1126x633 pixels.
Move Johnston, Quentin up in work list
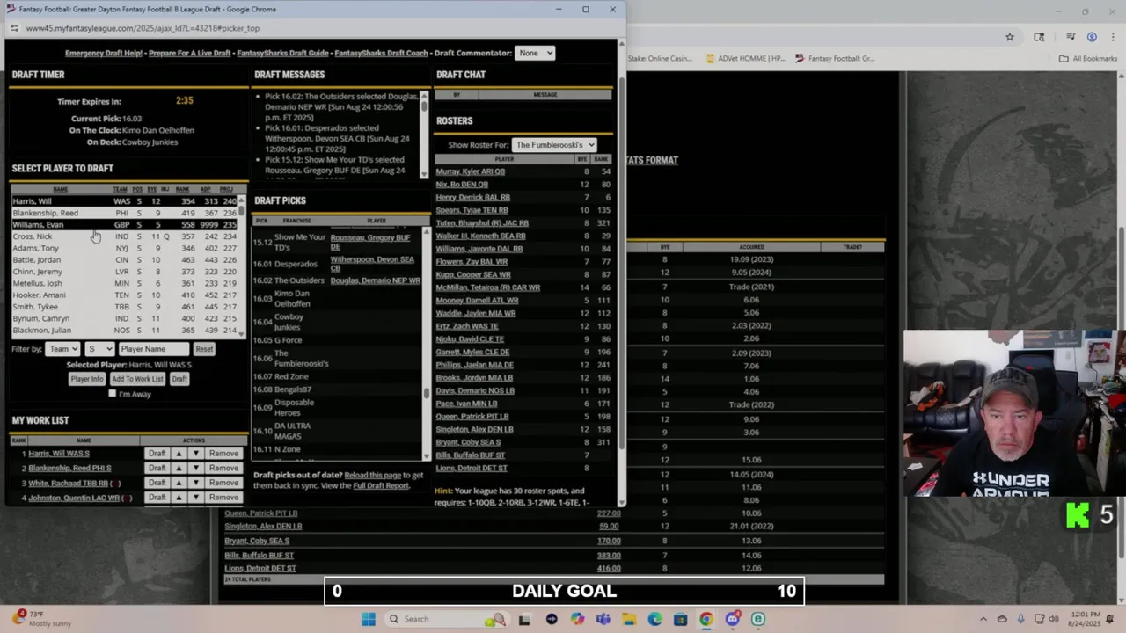179,498
